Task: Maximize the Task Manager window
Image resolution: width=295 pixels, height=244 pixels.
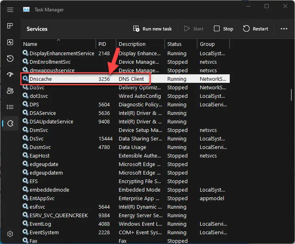Action: click(x=267, y=6)
